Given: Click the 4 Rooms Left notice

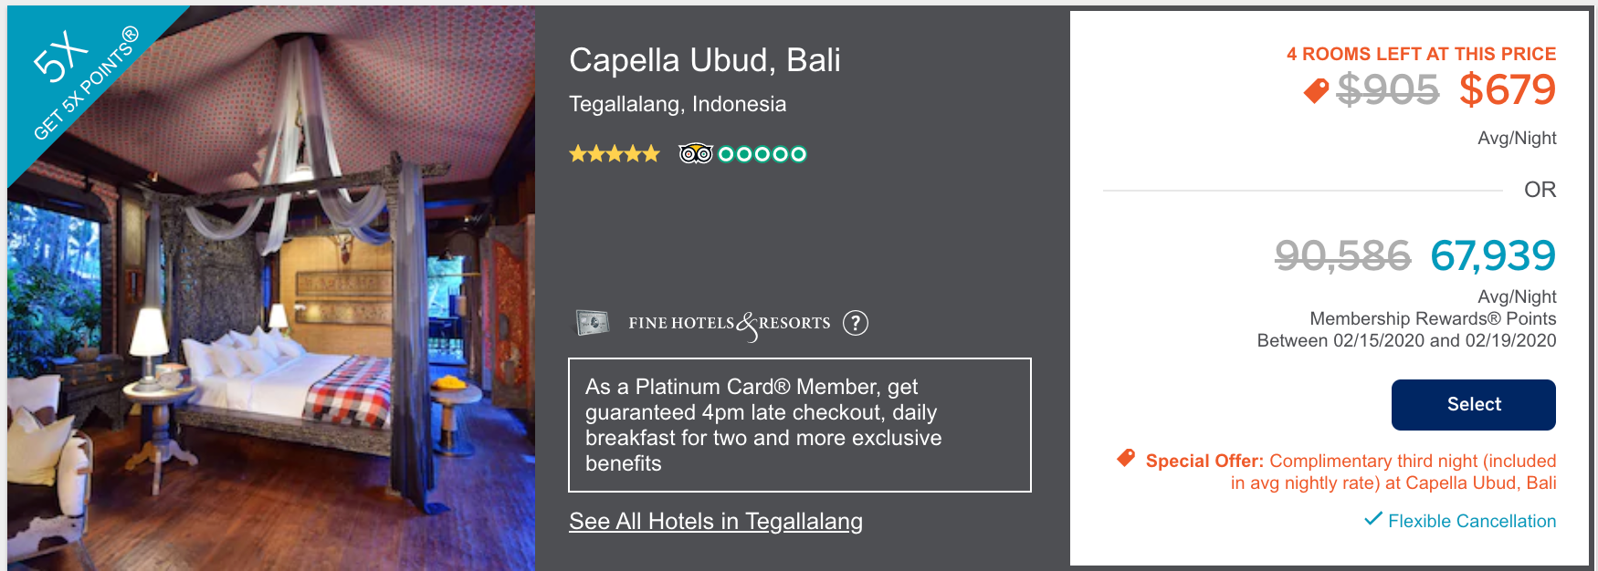Looking at the screenshot, I should 1421,54.
